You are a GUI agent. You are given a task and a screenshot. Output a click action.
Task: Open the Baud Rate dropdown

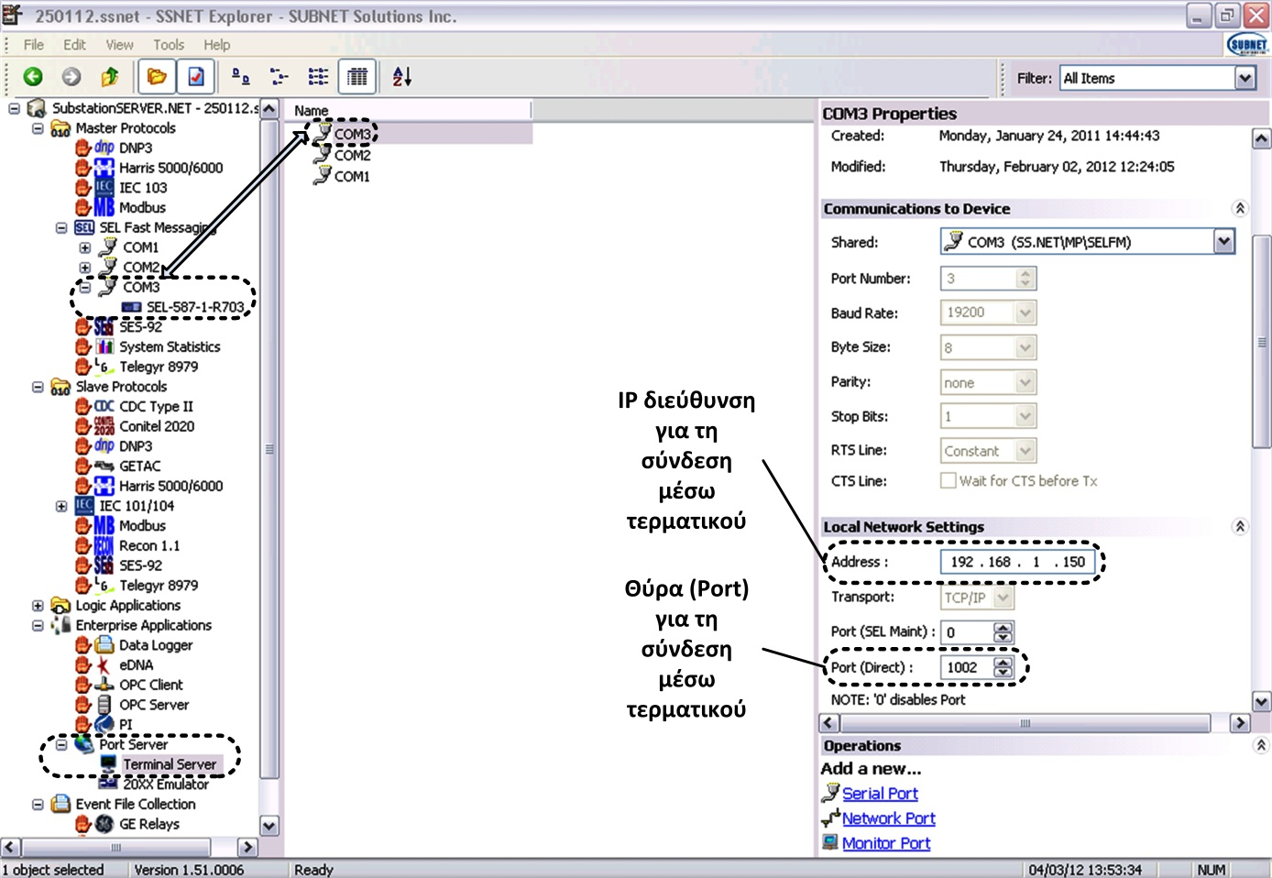(x=1025, y=313)
